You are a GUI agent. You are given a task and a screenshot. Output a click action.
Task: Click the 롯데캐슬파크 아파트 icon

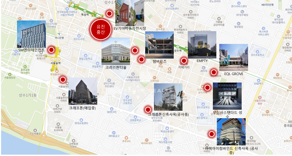pyautogui.click(x=180, y=26)
